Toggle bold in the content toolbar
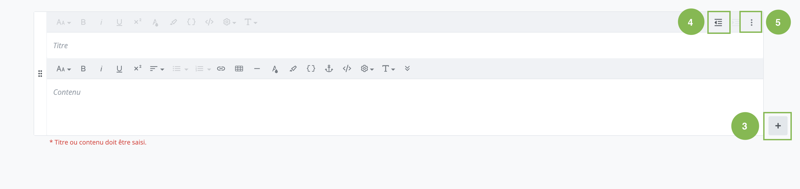 [x=83, y=69]
